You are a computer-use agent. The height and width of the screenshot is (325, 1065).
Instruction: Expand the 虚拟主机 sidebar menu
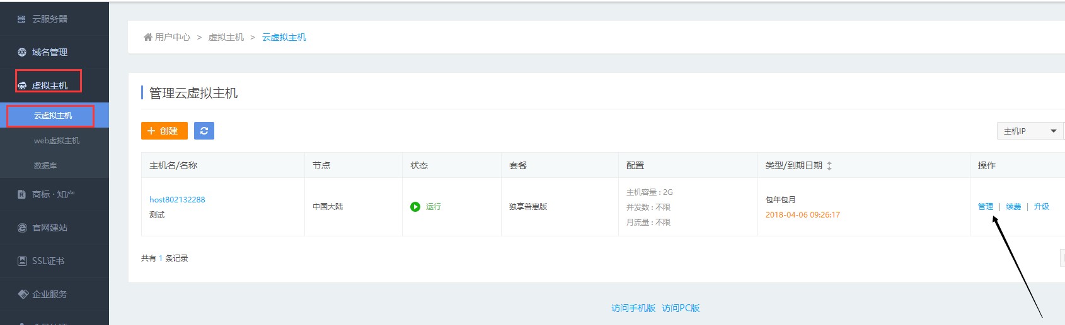(49, 85)
